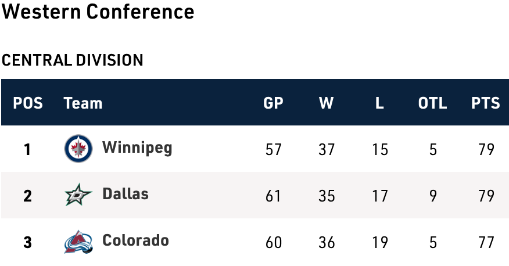509x266 pixels.
Task: Select Winnipeg's 79 points value
Action: click(485, 150)
